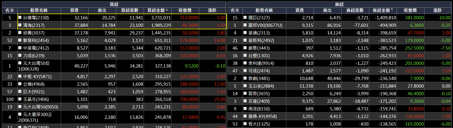Tick the 富邦VIX(00677U) checkbox
The height and width of the screenshot is (128, 453).
pyautogui.click(x=245, y=25)
